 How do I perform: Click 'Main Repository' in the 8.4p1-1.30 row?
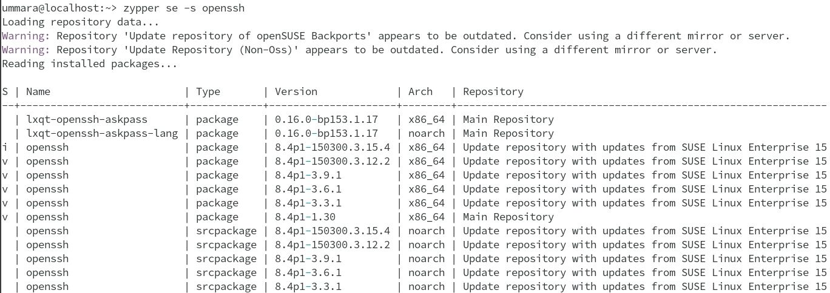click(x=508, y=217)
